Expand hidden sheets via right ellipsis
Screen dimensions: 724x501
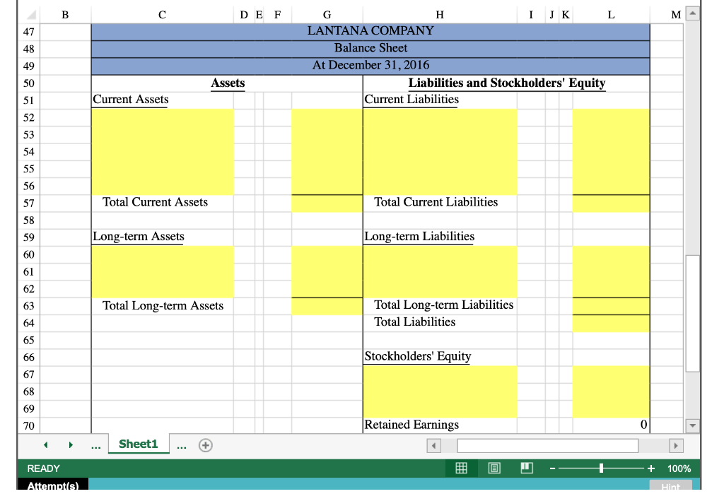[x=182, y=445]
